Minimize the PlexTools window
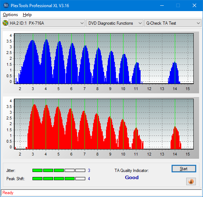 [x=162, y=5]
